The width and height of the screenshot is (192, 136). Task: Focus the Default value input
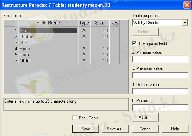(160, 91)
